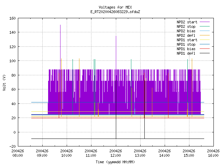The image size is (220, 165).
Task: Click the blue NPD1 stop legend line
Action: tap(205, 44)
